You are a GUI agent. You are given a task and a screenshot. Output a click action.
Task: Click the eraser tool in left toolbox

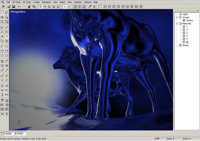(x=2, y=76)
